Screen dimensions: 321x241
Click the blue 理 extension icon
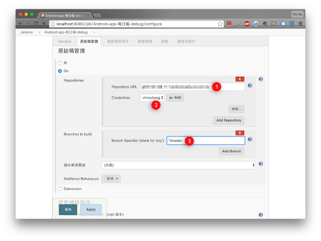tap(291, 24)
